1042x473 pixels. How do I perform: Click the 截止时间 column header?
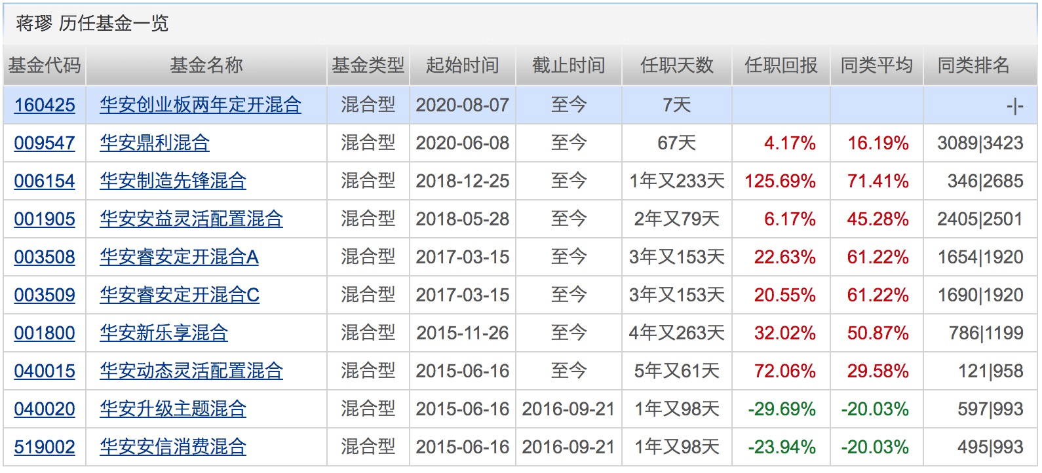pyautogui.click(x=569, y=66)
